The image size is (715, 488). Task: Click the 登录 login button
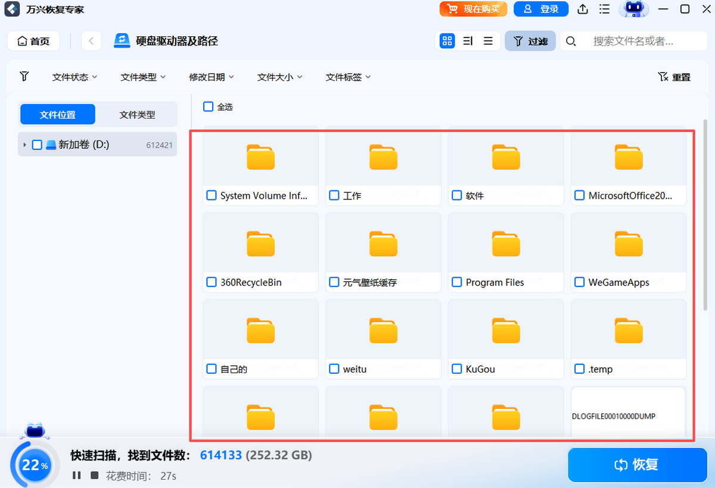coord(541,9)
